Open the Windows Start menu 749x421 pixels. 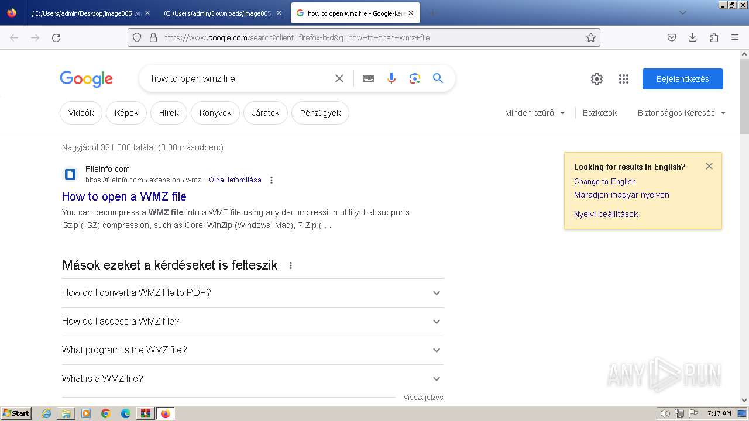click(x=16, y=413)
